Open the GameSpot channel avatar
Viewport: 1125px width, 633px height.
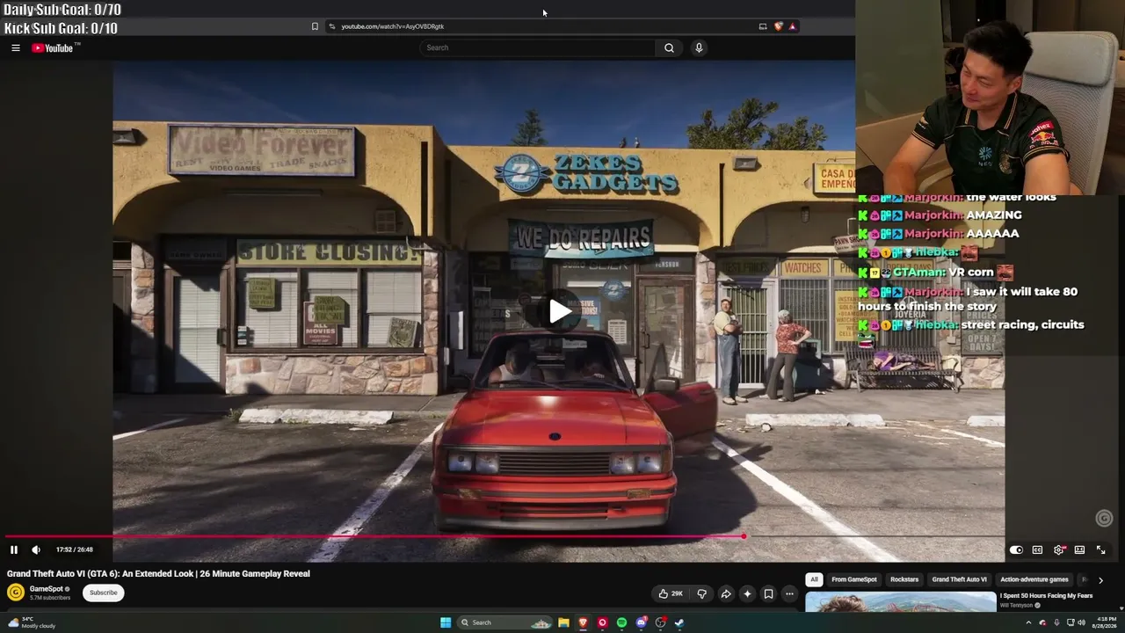pyautogui.click(x=16, y=593)
